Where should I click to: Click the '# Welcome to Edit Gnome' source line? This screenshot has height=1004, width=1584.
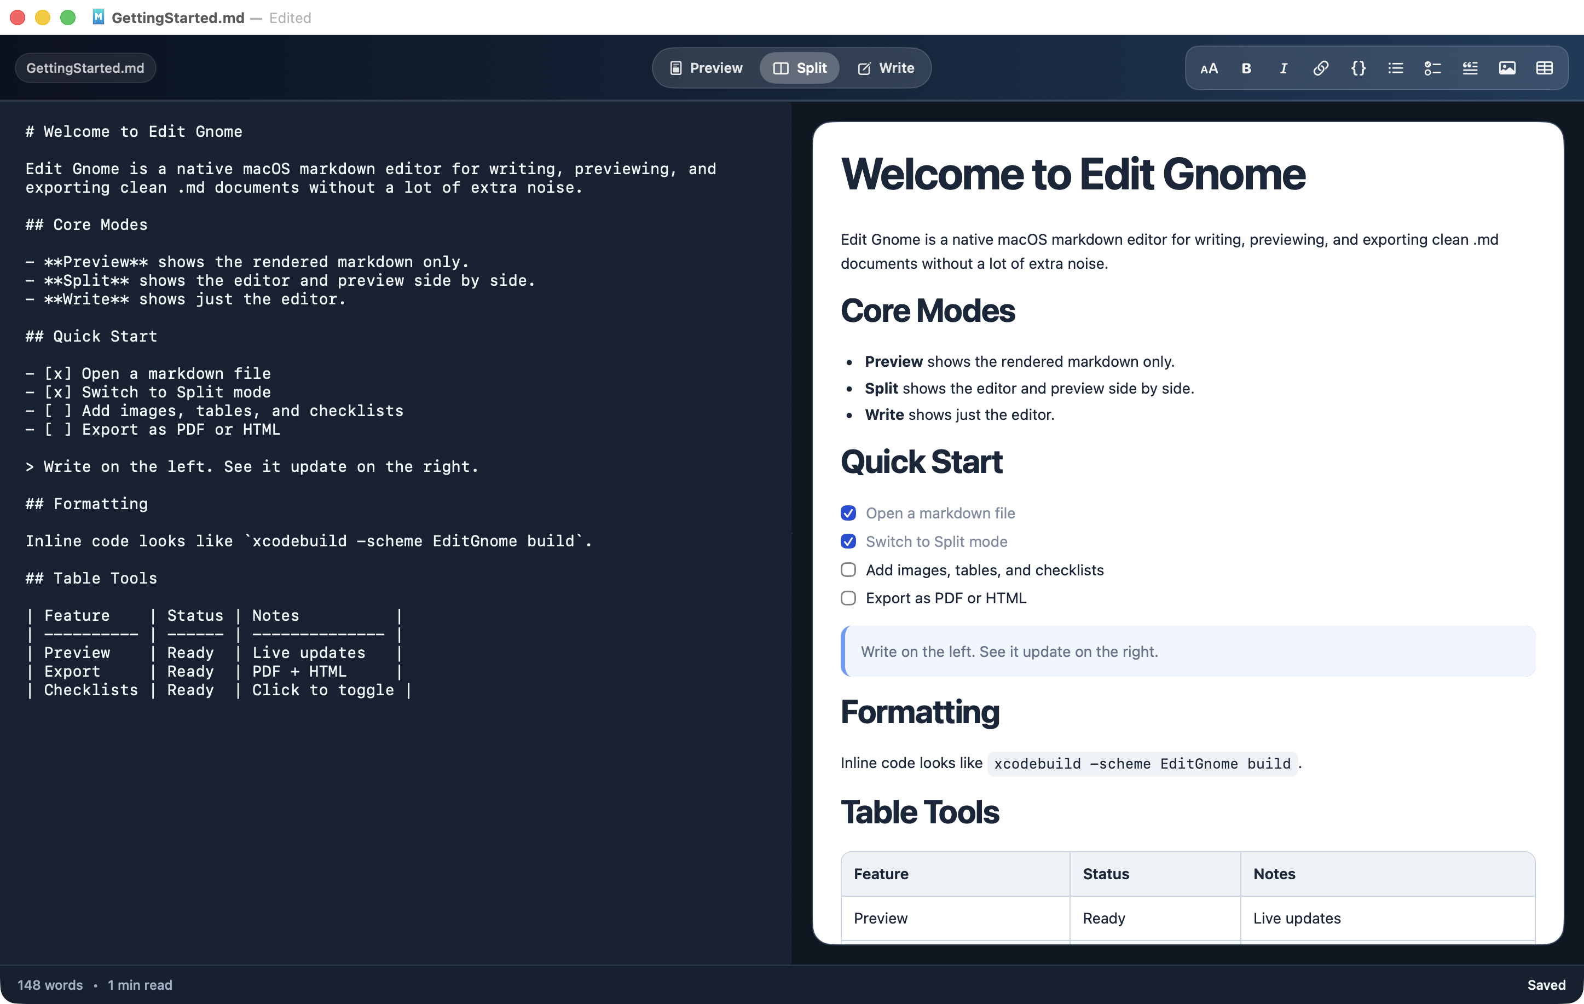(134, 131)
